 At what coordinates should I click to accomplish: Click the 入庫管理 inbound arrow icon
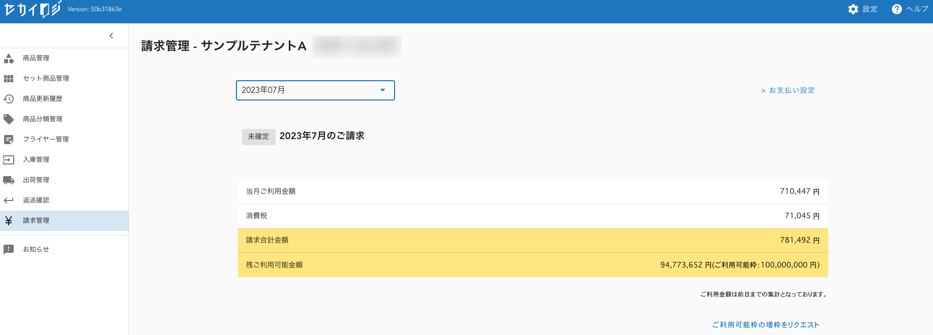point(9,160)
